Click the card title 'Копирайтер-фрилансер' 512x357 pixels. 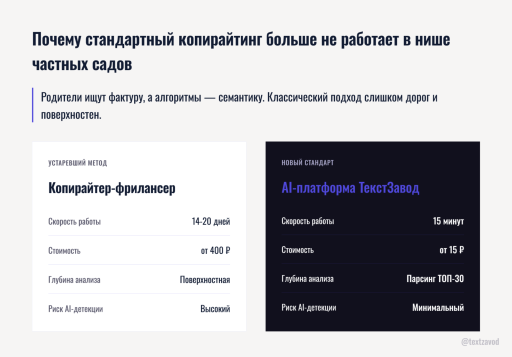[112, 188]
